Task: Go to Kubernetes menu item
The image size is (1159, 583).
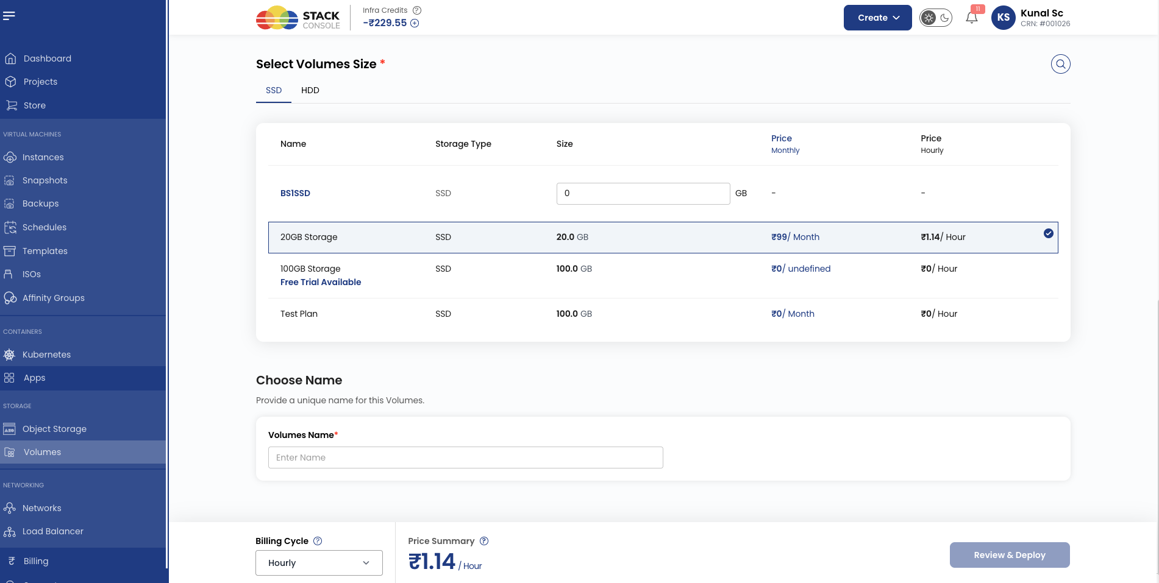Action: (46, 355)
